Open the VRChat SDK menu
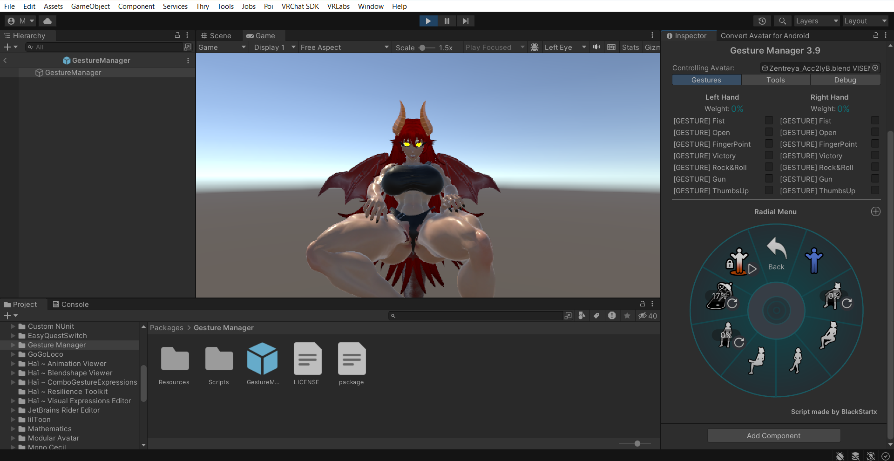 [300, 6]
